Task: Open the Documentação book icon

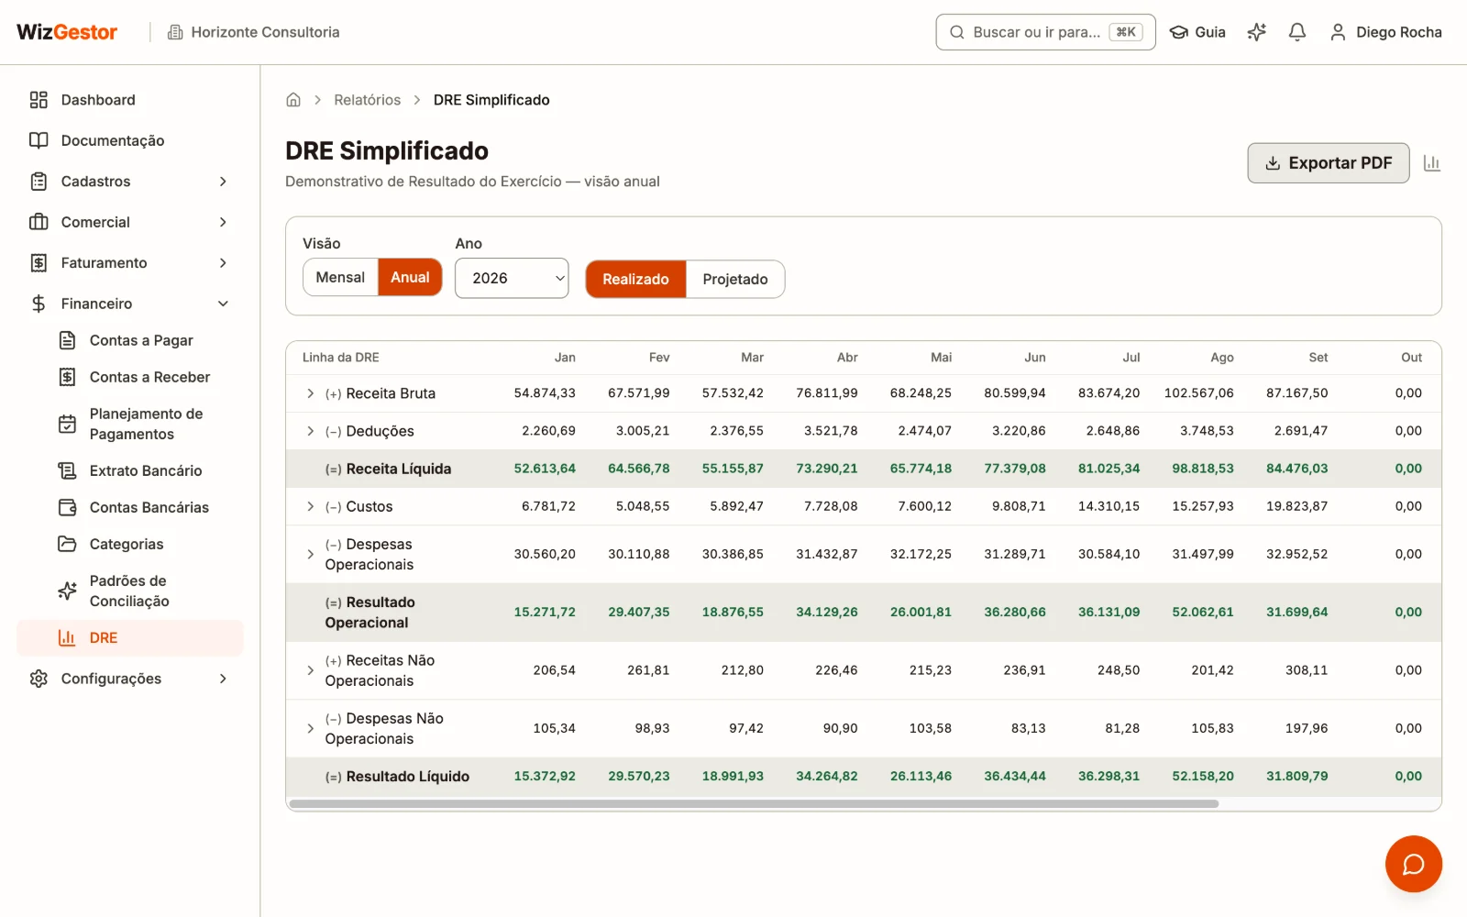Action: [x=39, y=140]
